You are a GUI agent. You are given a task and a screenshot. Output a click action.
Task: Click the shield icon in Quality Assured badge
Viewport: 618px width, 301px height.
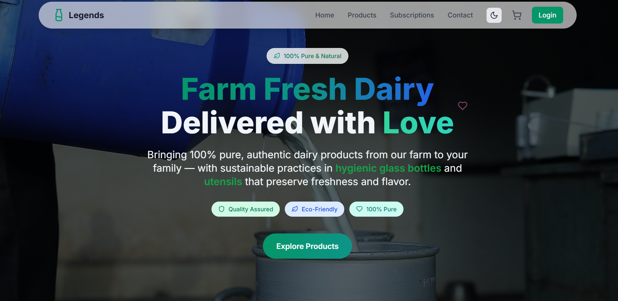[x=222, y=209]
